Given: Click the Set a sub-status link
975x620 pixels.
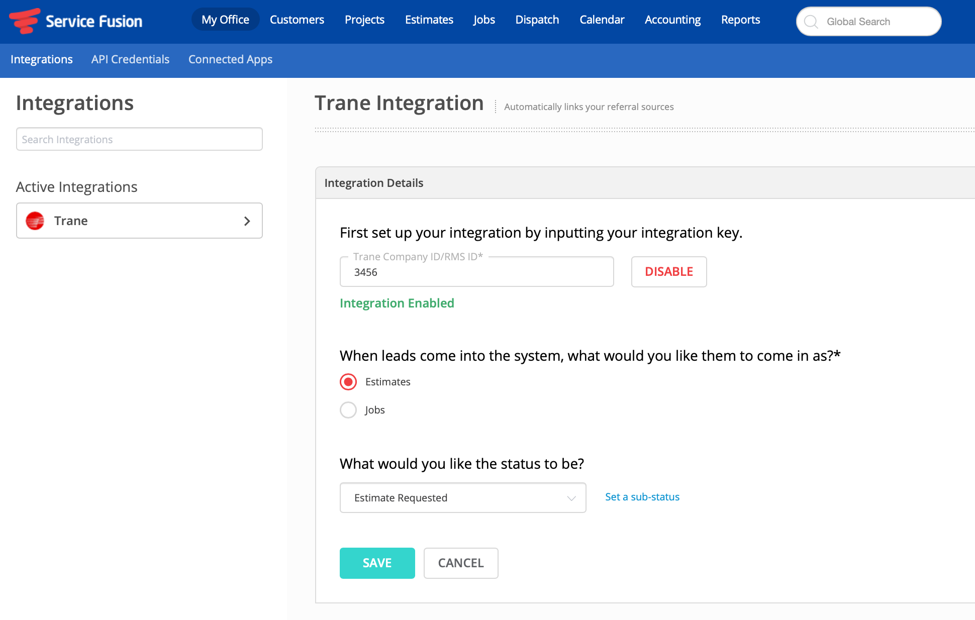Looking at the screenshot, I should [642, 496].
